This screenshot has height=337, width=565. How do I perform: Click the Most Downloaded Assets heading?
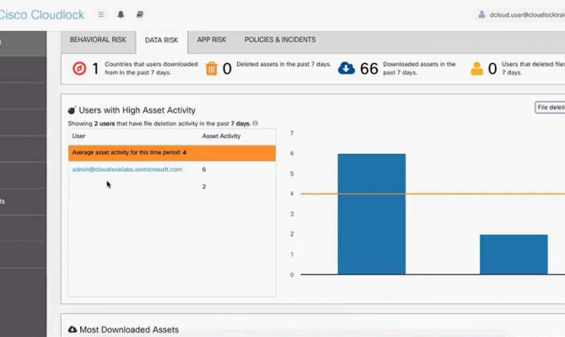[x=129, y=329]
